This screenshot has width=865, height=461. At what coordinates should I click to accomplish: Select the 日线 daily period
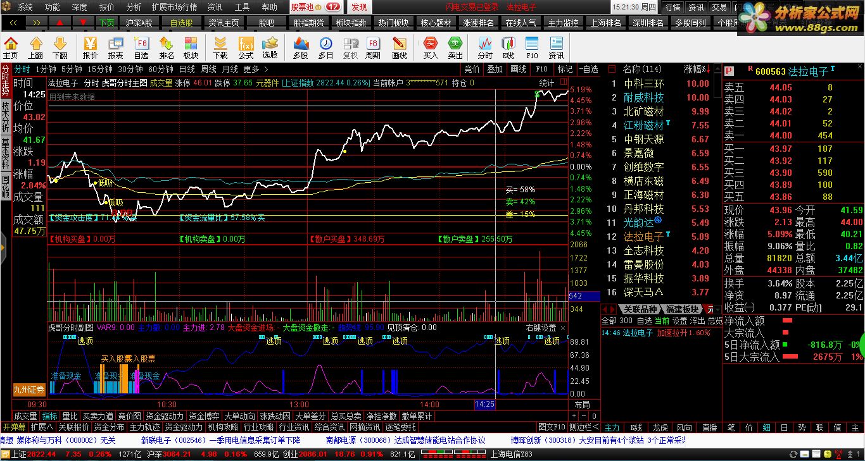coord(187,69)
